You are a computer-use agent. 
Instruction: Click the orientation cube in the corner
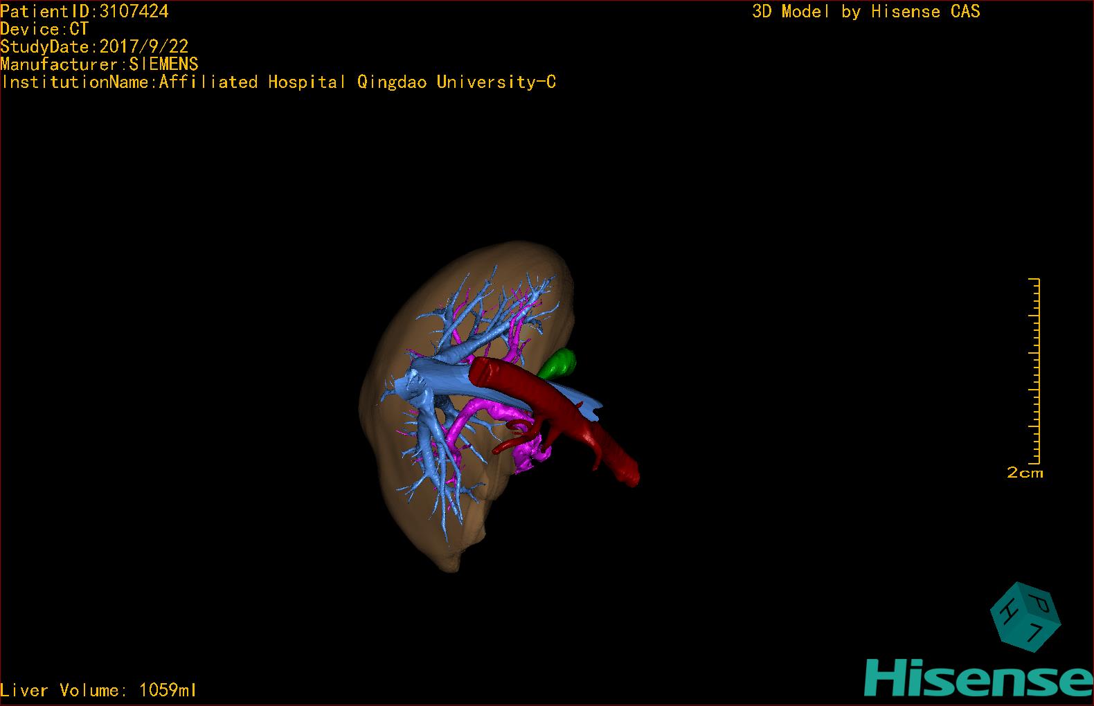click(x=1025, y=616)
